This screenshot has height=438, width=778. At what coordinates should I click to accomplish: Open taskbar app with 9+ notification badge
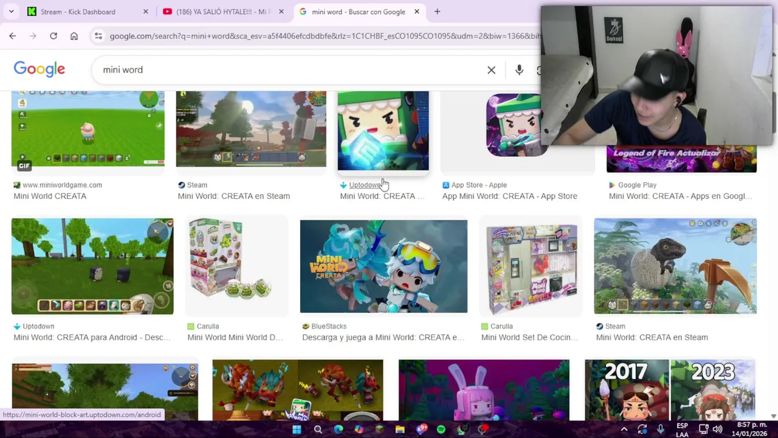[x=421, y=429]
